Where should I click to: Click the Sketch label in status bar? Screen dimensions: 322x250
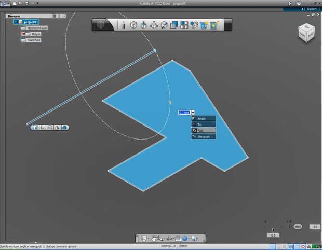coord(183,246)
